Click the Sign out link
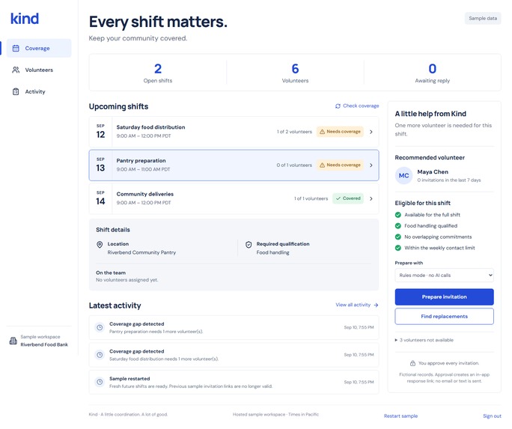The width and height of the screenshot is (512, 429). coord(492,416)
